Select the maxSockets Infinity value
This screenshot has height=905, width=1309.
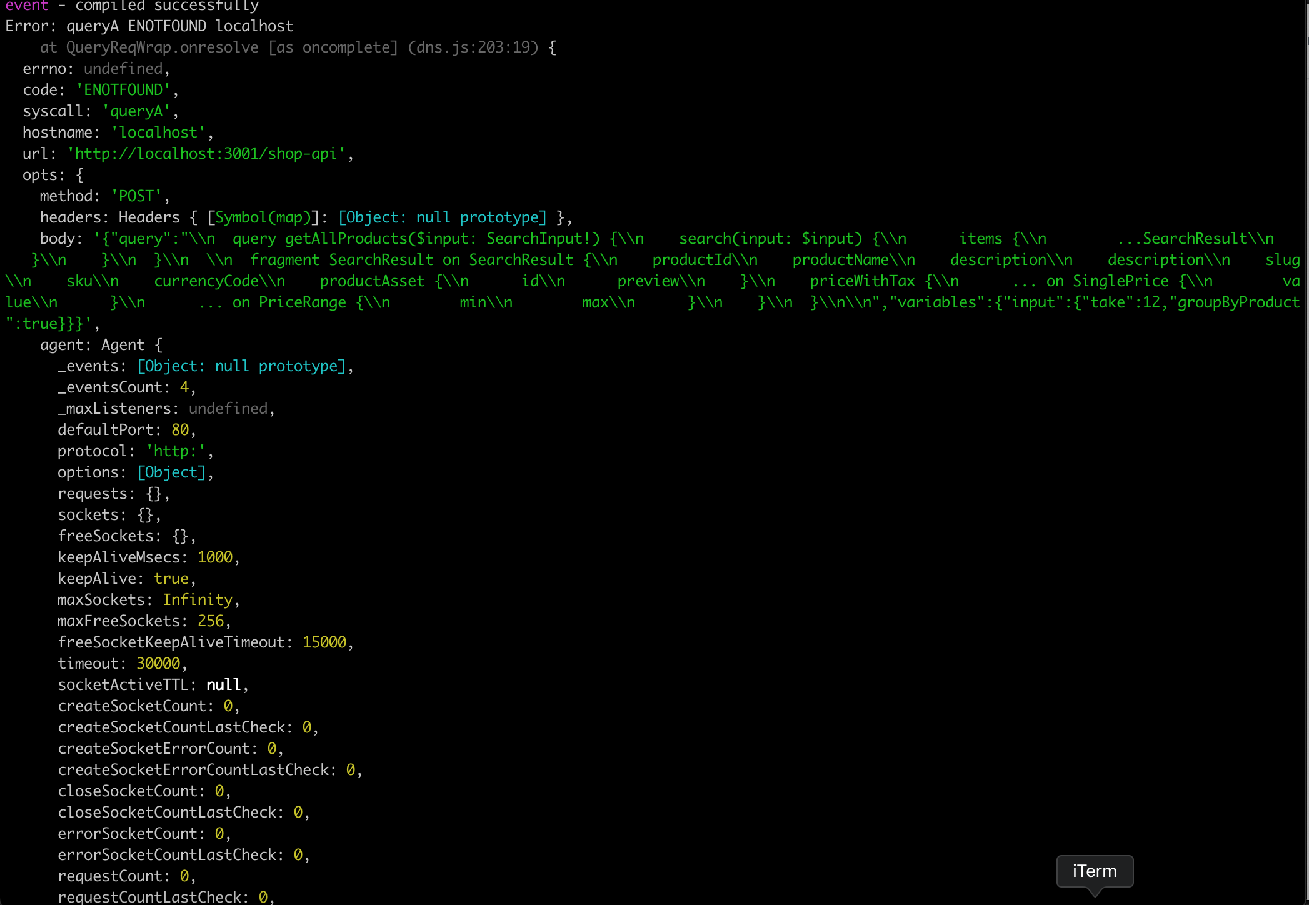199,599
